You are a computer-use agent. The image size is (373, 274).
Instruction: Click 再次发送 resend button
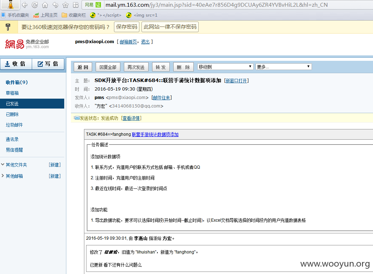click(136, 67)
